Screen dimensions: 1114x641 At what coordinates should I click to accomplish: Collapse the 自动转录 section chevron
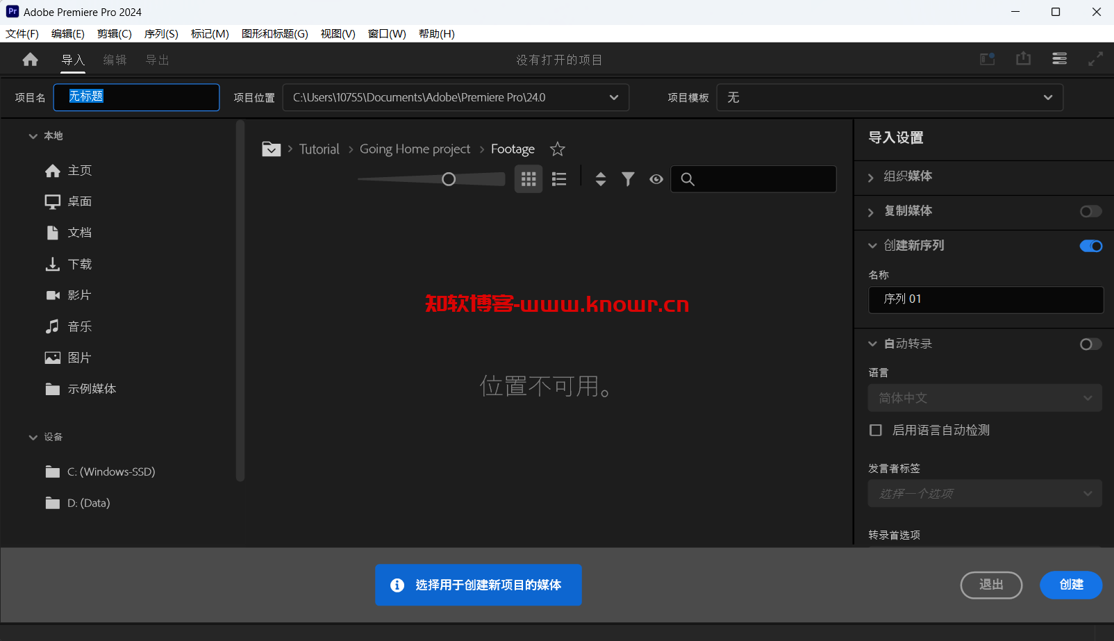pos(872,344)
